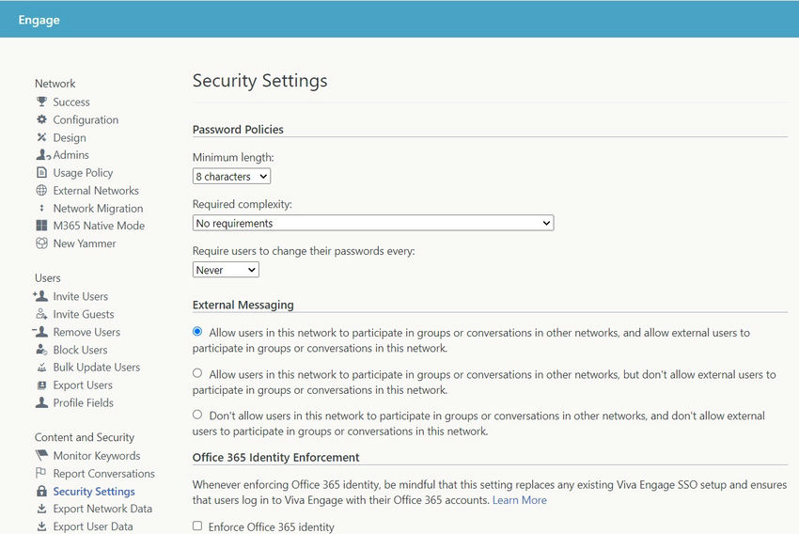Screen dimensions: 799x534
Task: Open the Remove Users link
Action: pos(86,332)
